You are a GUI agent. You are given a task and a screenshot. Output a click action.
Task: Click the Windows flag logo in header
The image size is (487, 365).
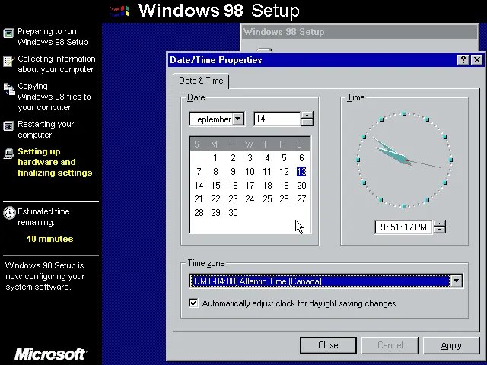pyautogui.click(x=119, y=11)
